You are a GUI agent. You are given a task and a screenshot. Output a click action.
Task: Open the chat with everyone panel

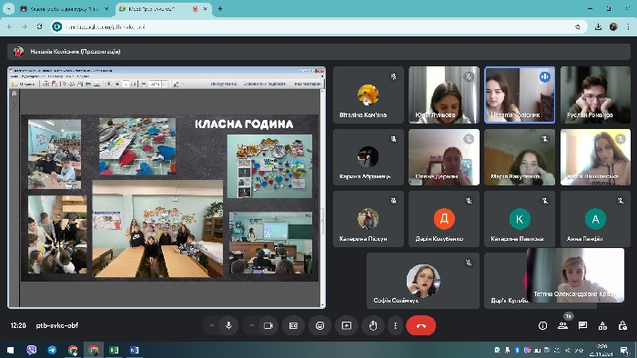pos(582,325)
